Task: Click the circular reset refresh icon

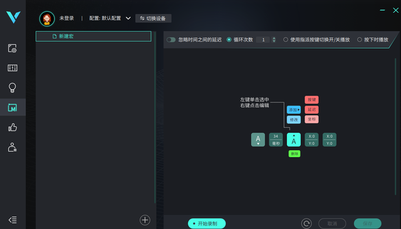Action: [x=306, y=223]
